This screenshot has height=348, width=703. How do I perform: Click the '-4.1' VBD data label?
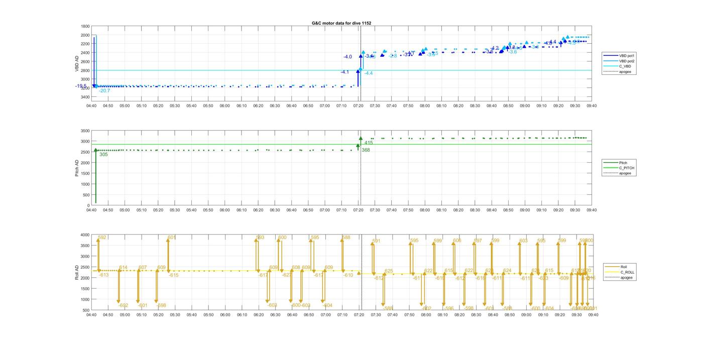tap(344, 72)
